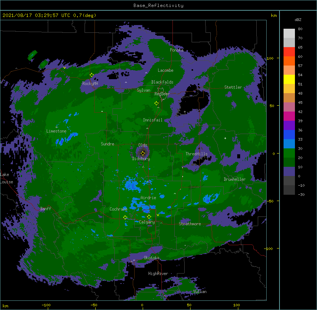Screen dimensions: 317x310
Task: Click the Sylvan label
Action: coord(143,90)
